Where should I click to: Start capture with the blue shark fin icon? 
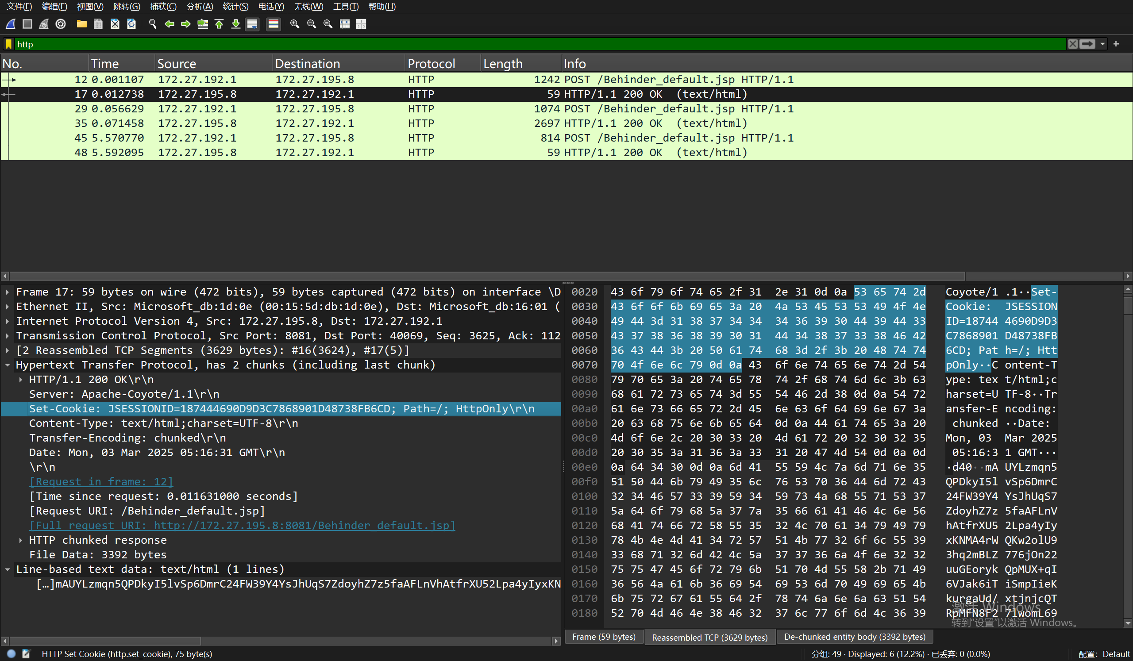click(x=11, y=24)
